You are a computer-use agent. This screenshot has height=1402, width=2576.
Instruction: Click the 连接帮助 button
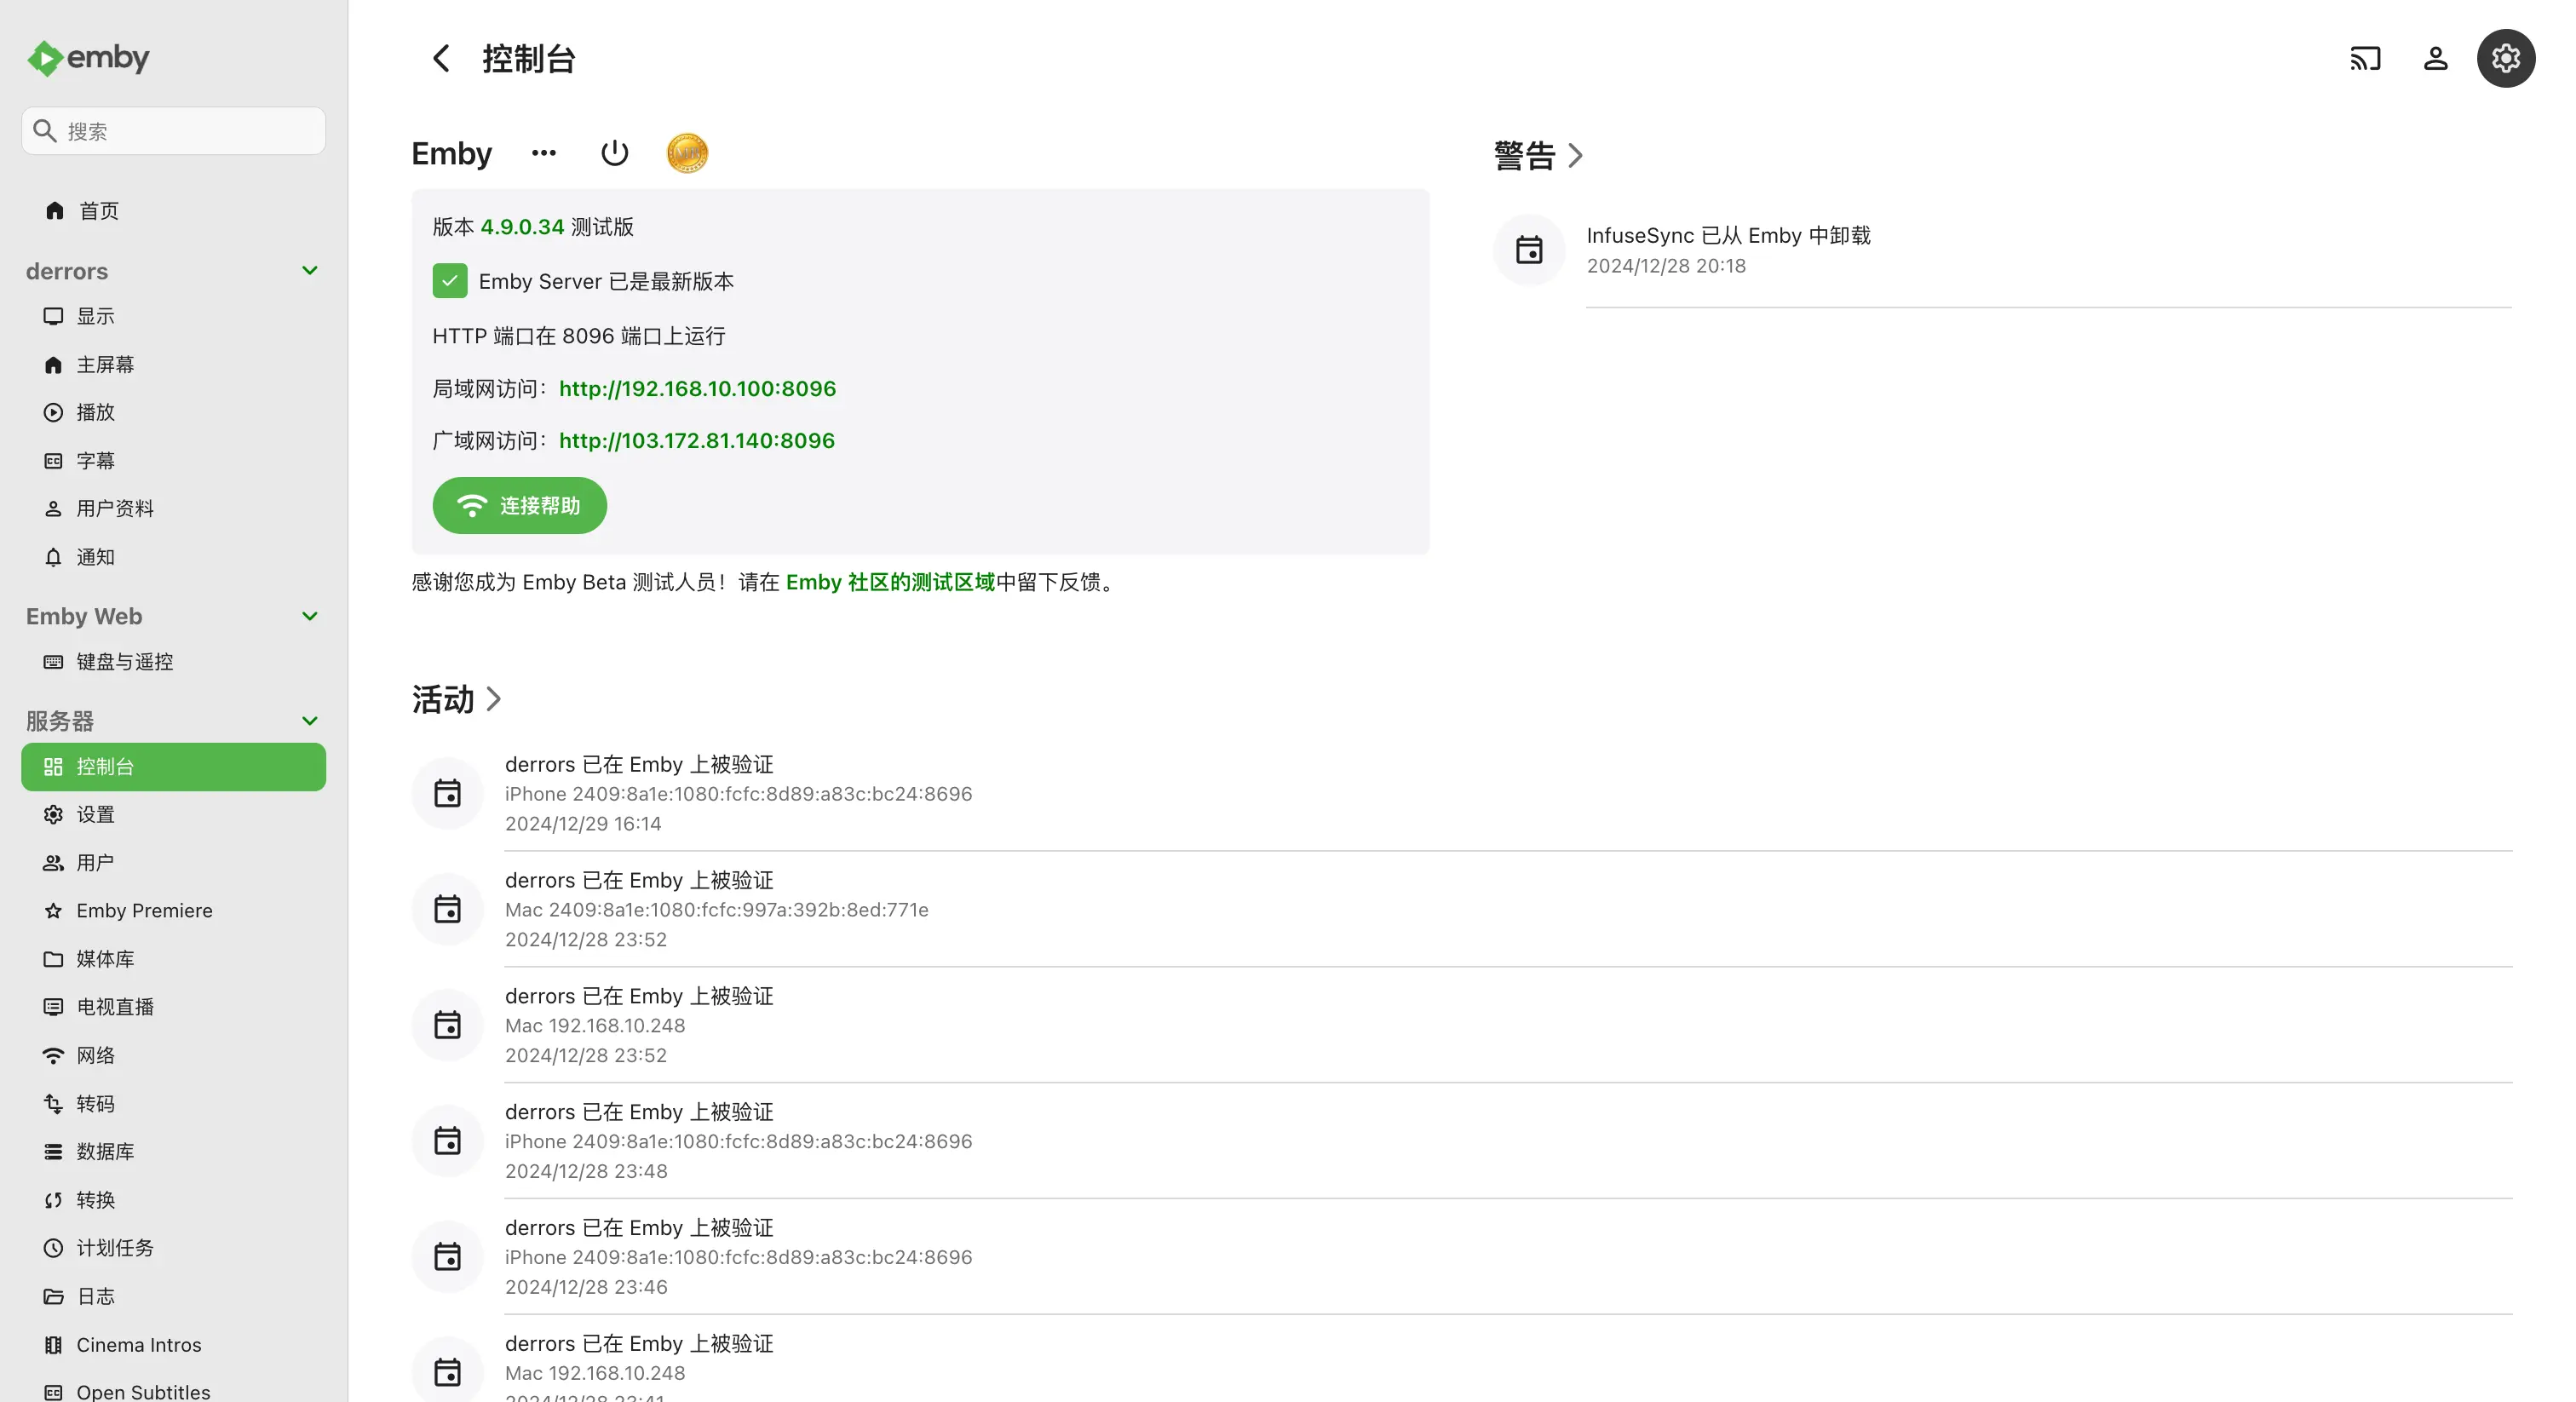pos(520,506)
